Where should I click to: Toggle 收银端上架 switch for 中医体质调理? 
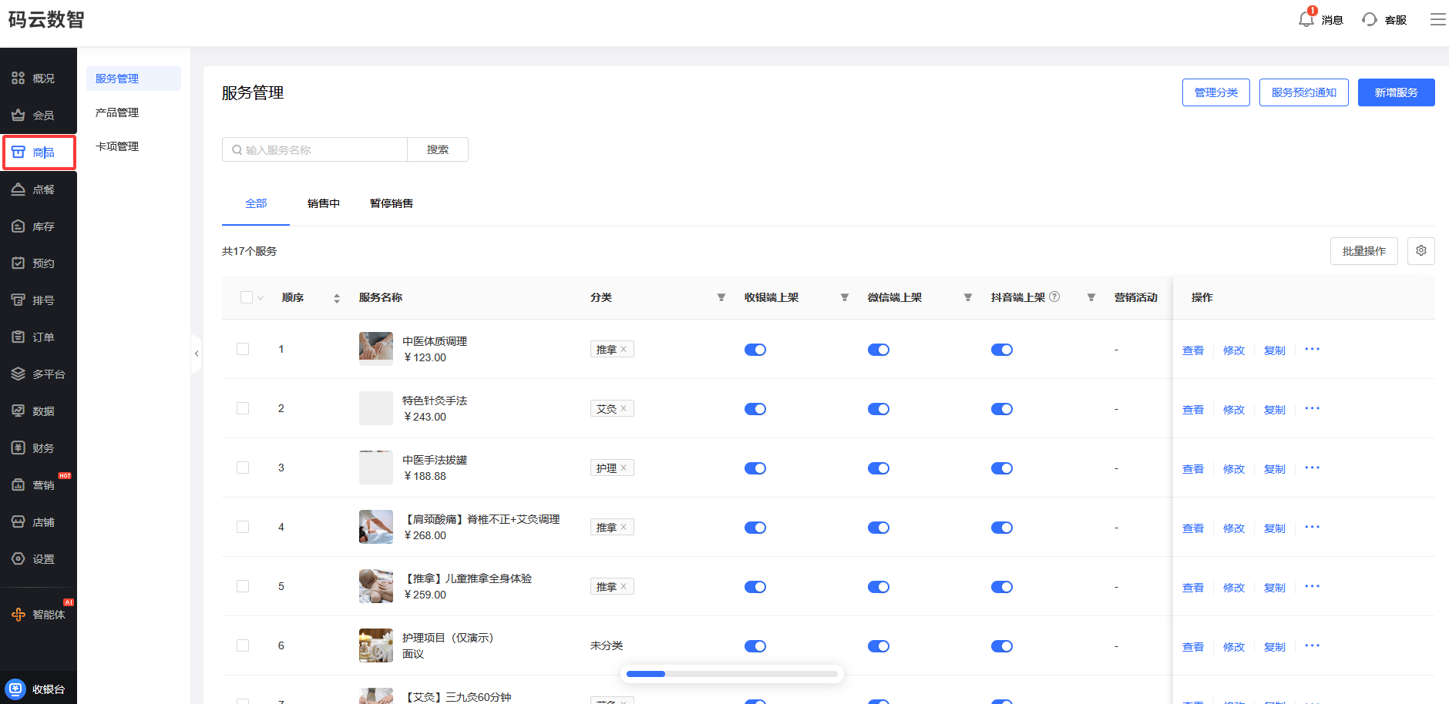755,350
